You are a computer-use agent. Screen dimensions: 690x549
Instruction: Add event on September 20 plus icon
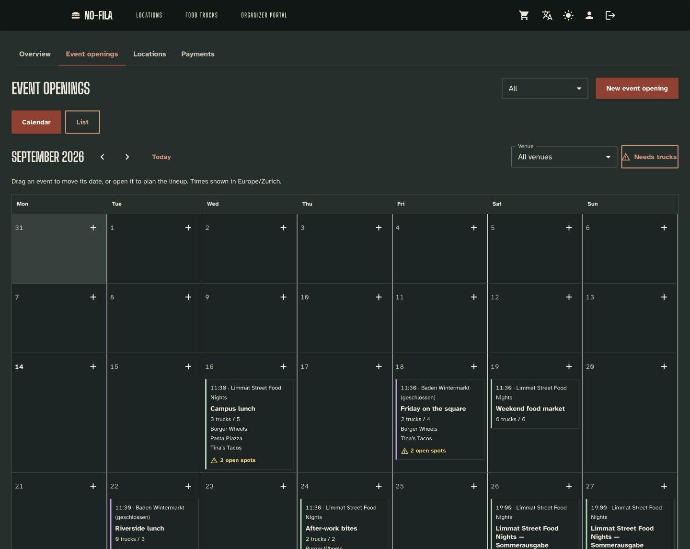664,366
